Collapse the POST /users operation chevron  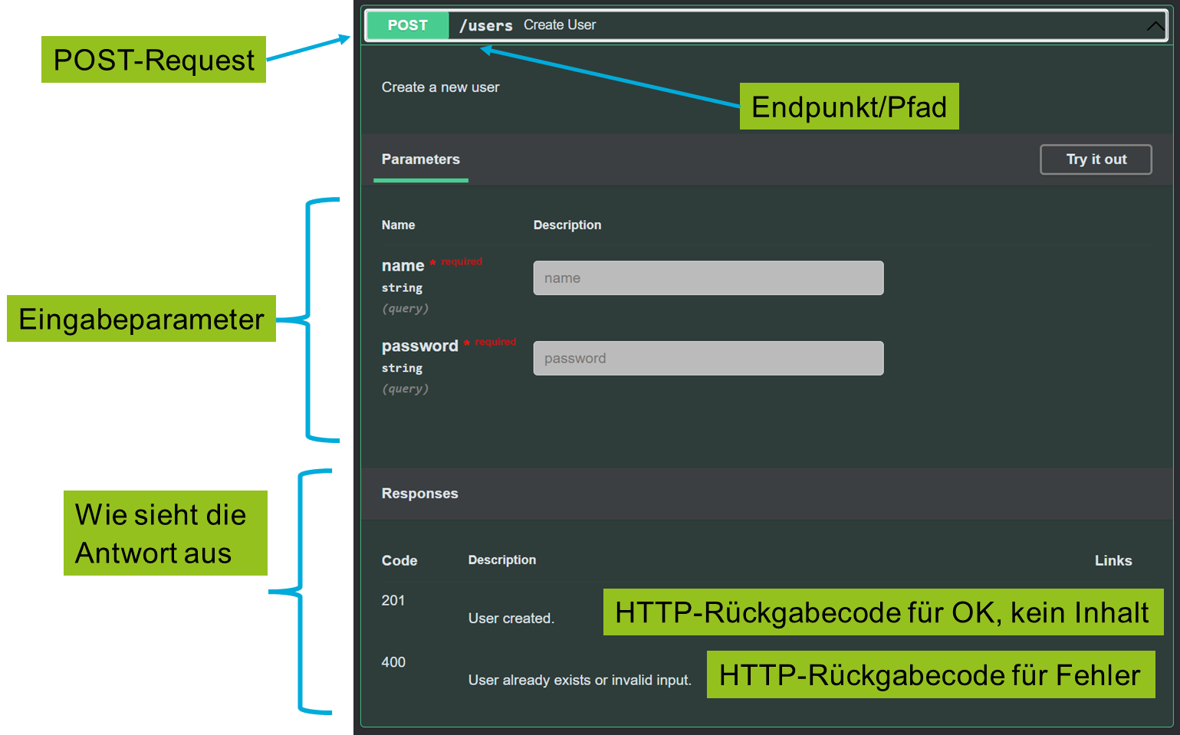(x=1155, y=26)
